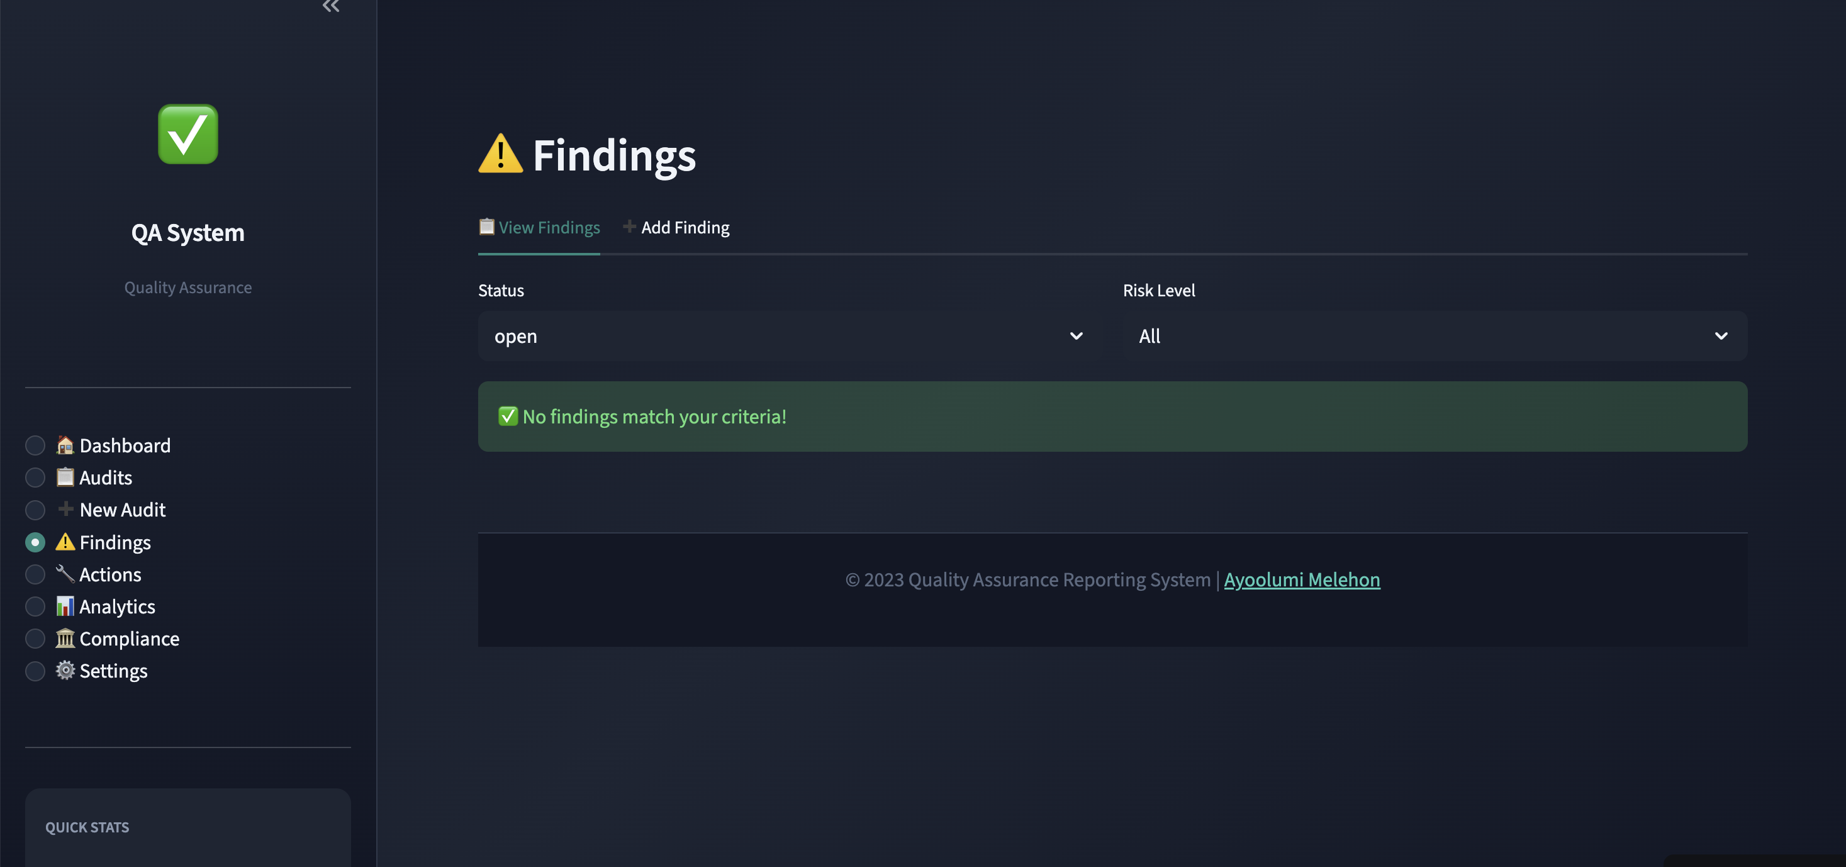Open the Status dropdown showing open
This screenshot has width=1846, height=867.
click(x=790, y=336)
